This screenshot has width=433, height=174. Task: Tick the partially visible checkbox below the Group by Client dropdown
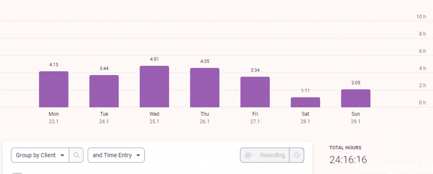pyautogui.click(x=17, y=174)
